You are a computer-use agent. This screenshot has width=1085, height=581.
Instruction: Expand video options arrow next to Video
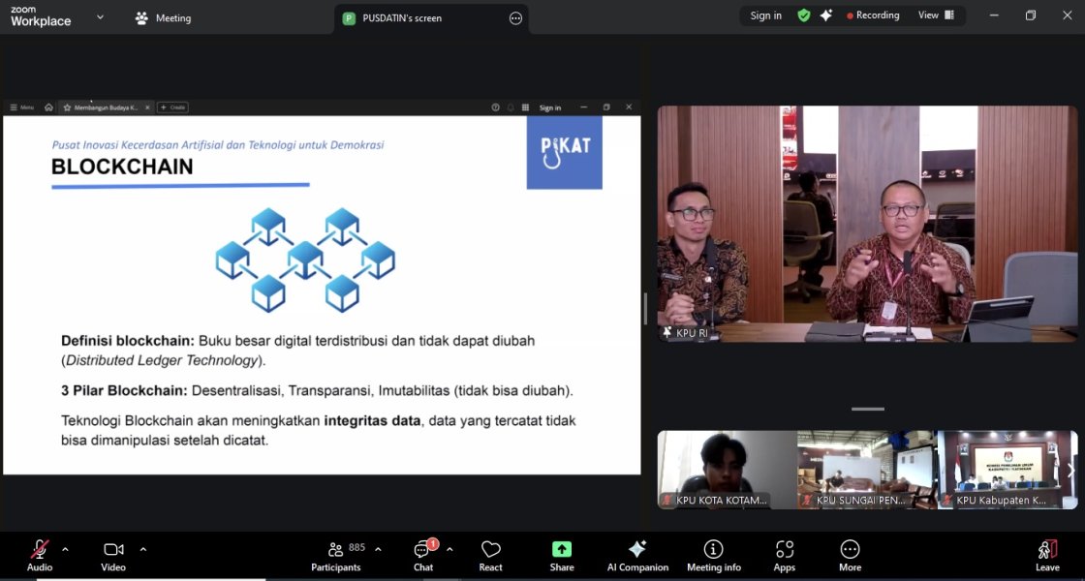tap(143, 549)
